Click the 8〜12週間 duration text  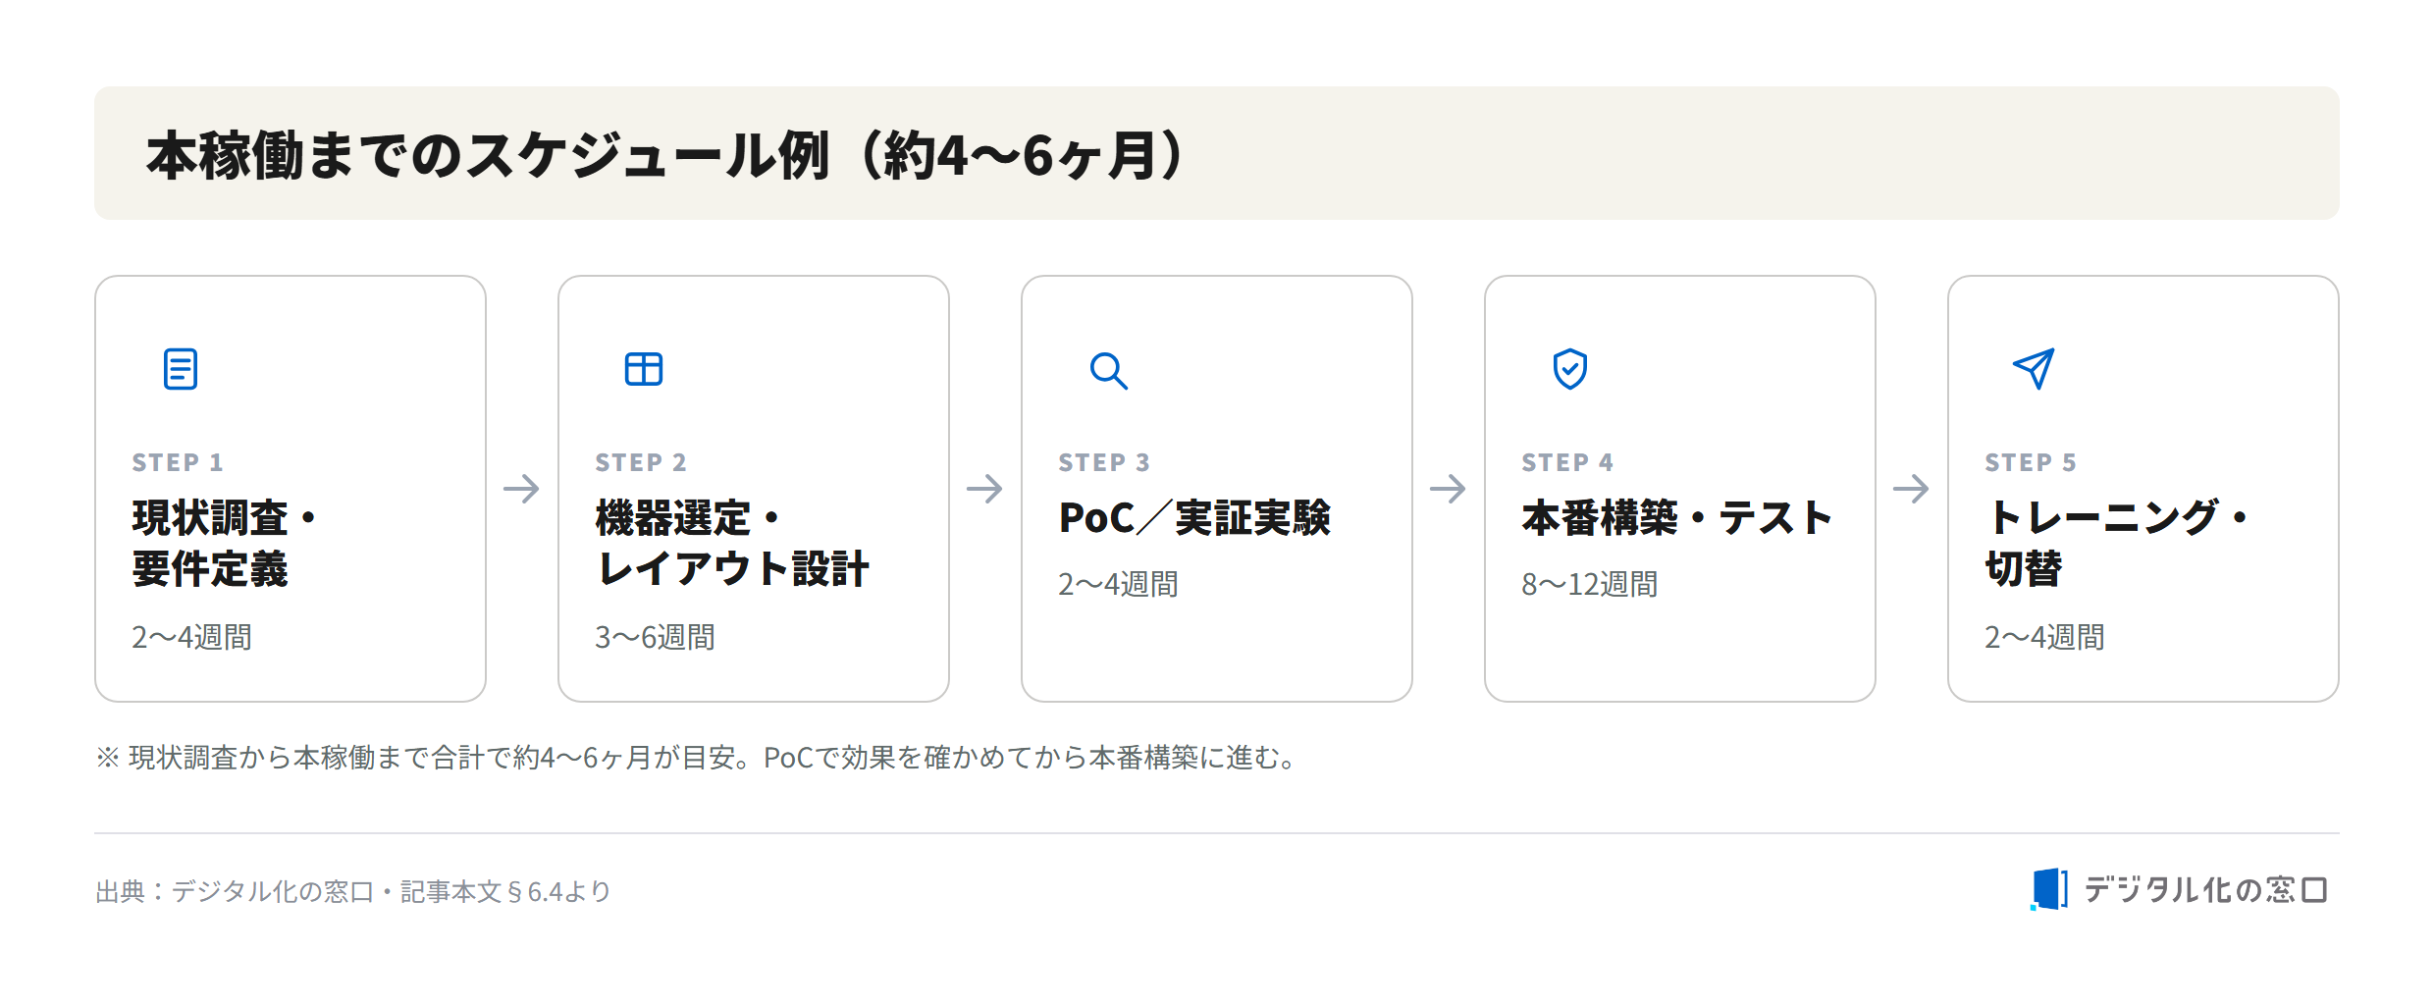click(1589, 585)
